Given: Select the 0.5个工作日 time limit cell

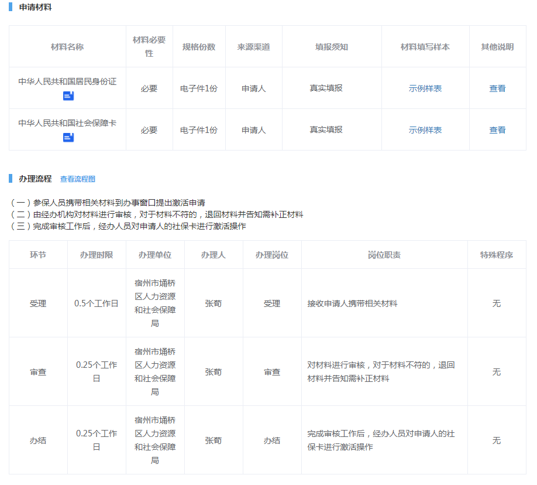Looking at the screenshot, I should click(97, 303).
